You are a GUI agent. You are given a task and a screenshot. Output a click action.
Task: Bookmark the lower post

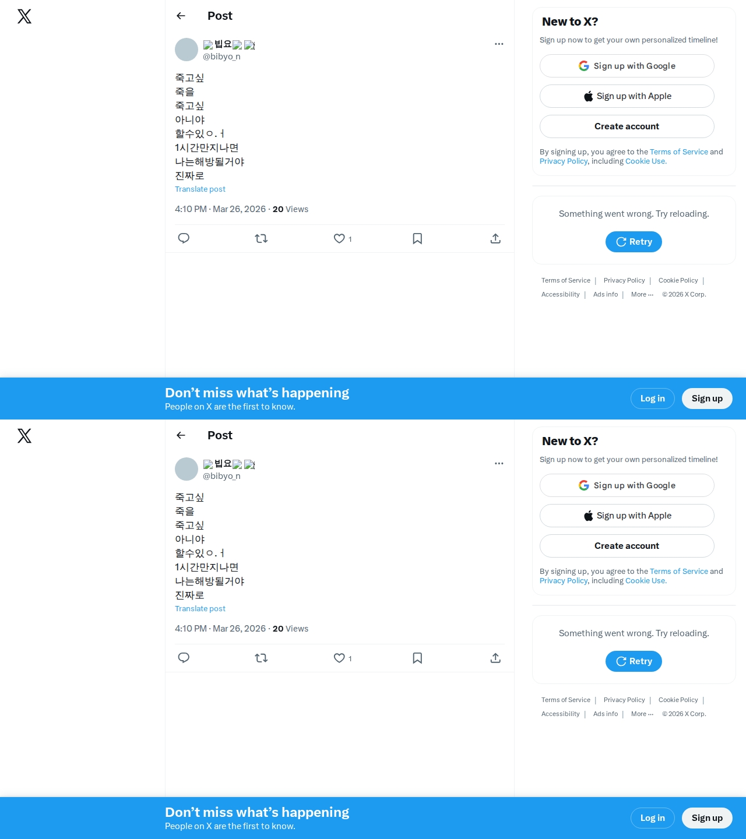click(x=417, y=658)
